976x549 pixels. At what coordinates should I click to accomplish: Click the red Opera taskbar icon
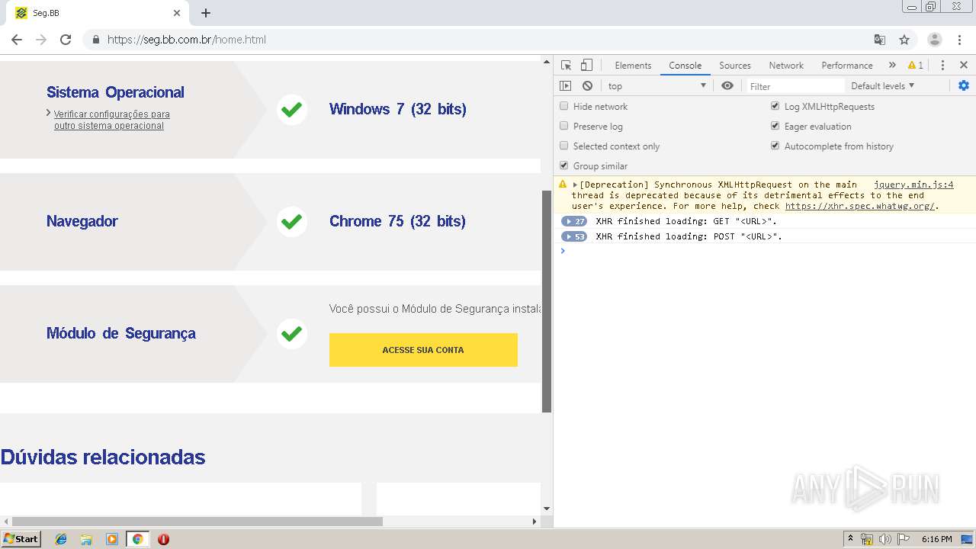[x=163, y=539]
